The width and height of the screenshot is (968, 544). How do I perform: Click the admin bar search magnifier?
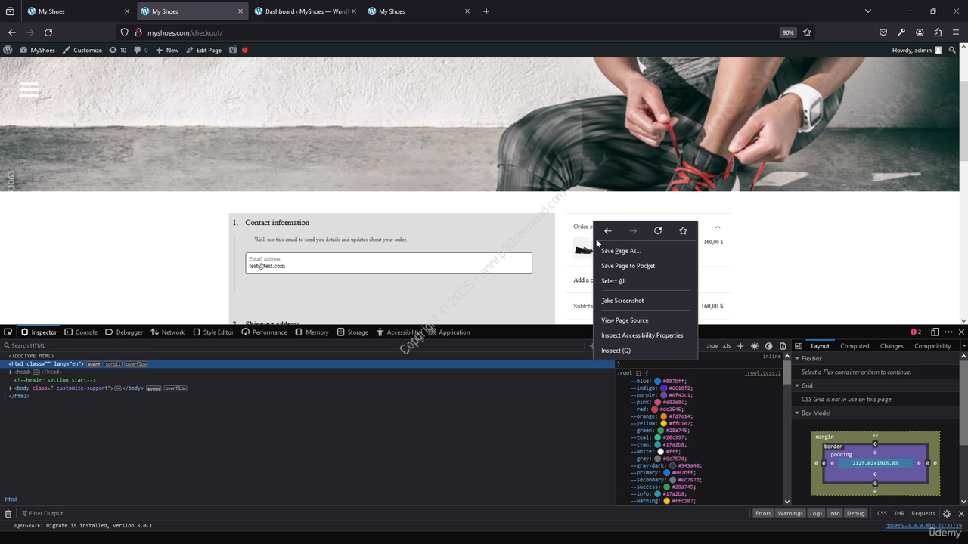(x=952, y=50)
